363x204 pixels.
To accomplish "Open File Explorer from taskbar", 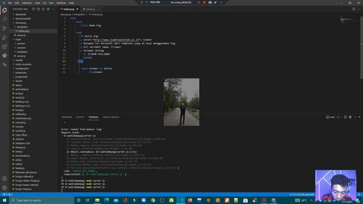I will coord(97,200).
